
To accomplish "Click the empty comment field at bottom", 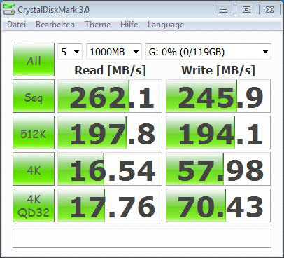I will pyautogui.click(x=142, y=238).
